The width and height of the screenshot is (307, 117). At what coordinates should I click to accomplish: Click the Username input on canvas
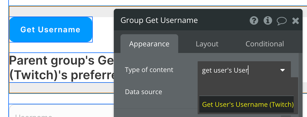point(61,114)
